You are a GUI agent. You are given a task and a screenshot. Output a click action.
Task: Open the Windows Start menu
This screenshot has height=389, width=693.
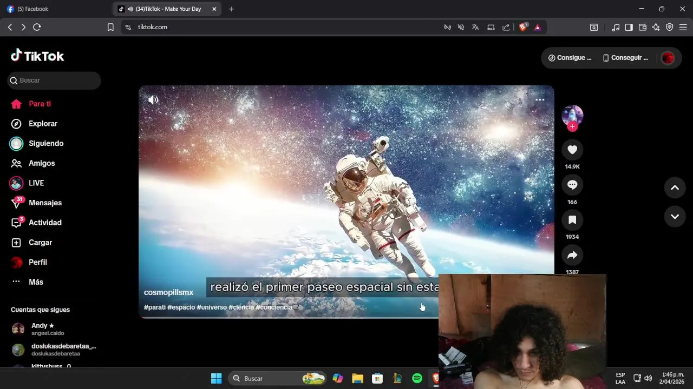216,378
